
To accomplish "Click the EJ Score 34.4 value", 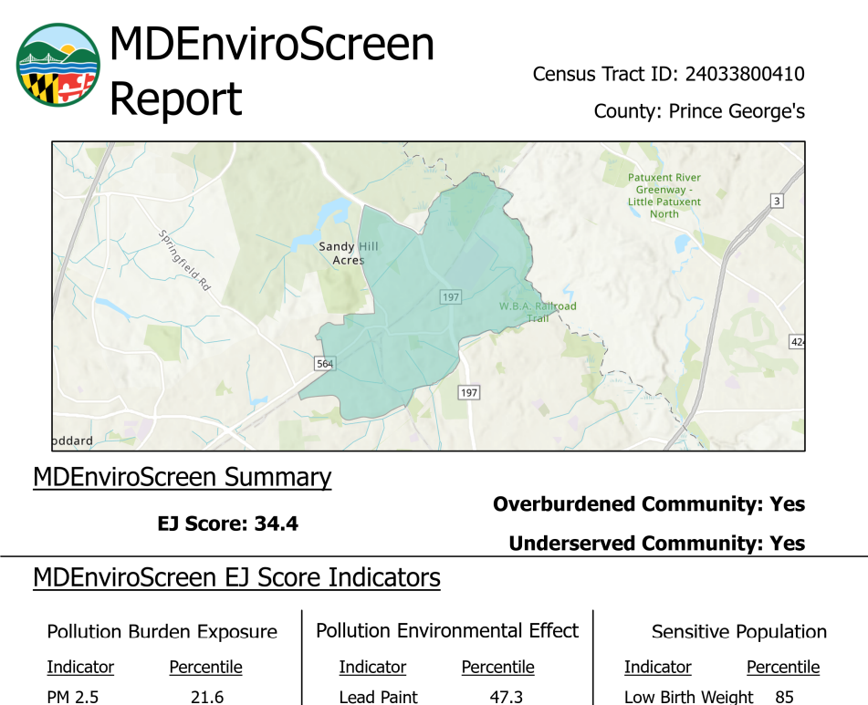I will (227, 524).
